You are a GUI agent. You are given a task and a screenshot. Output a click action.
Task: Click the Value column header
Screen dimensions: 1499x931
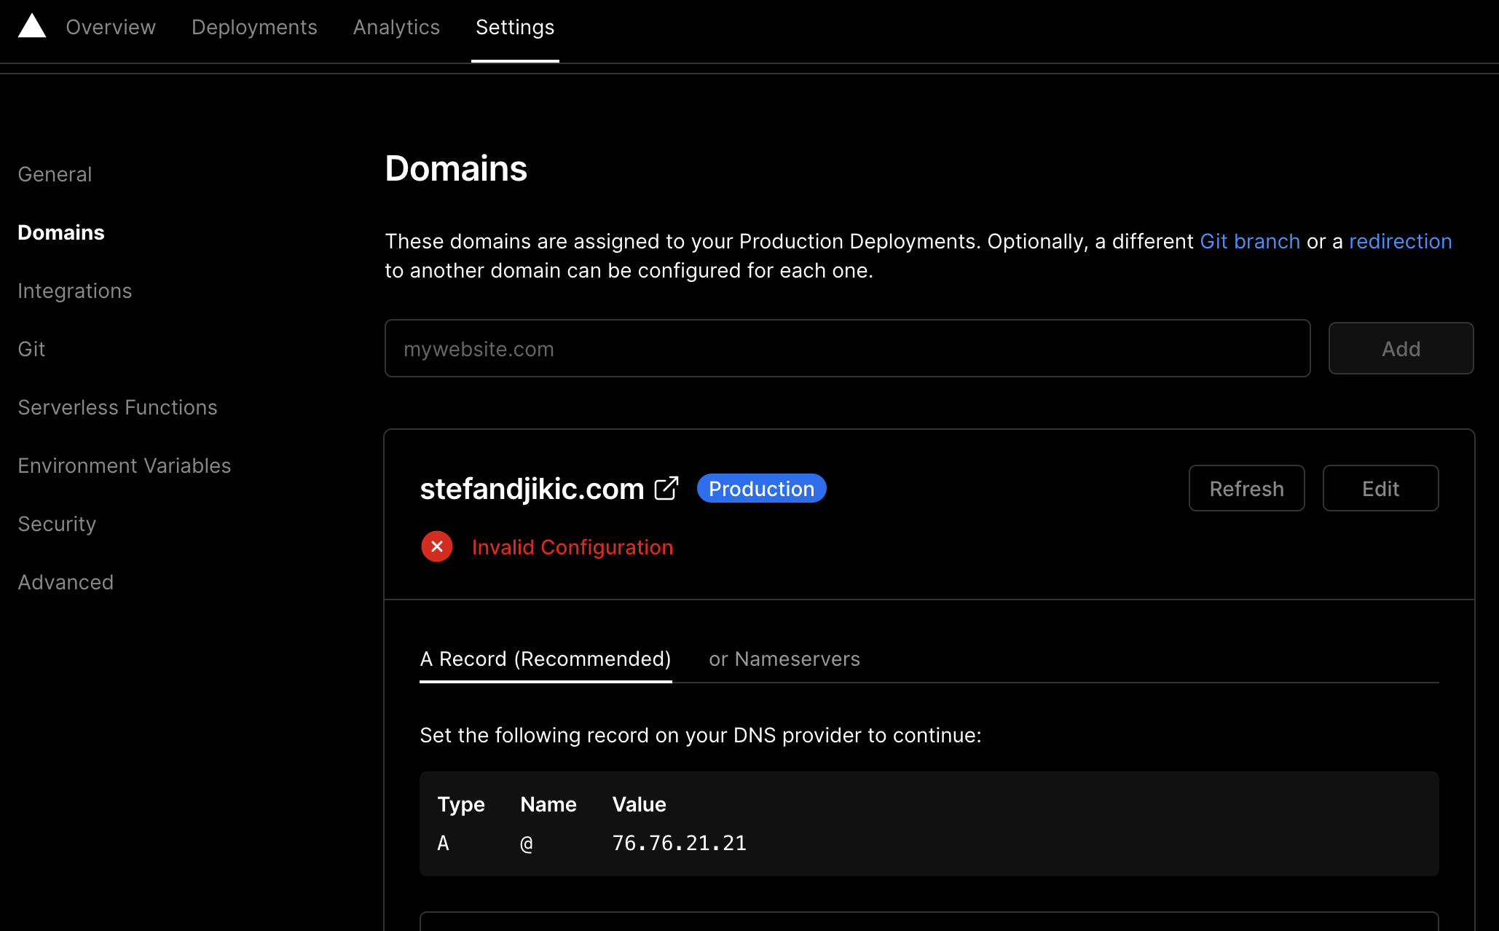[x=639, y=804]
